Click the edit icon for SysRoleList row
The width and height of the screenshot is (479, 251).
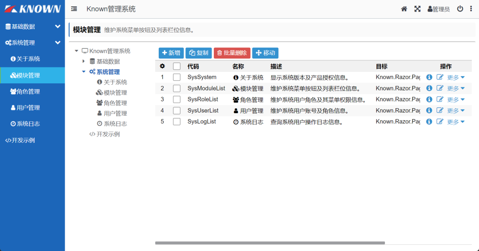point(440,99)
